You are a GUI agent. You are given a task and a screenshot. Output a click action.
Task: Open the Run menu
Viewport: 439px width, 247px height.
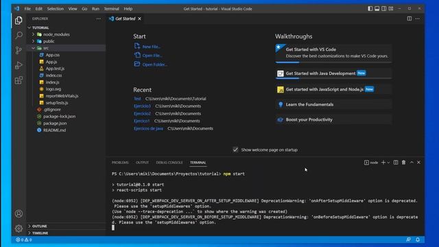[x=95, y=9]
